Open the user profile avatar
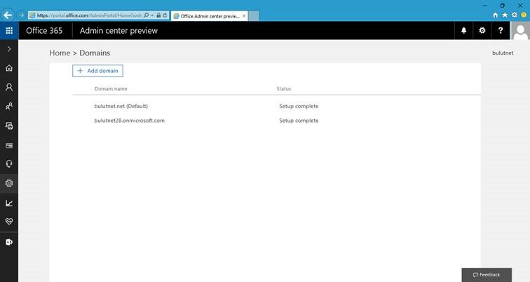Screen dimensions: 530x282 (x=520, y=31)
